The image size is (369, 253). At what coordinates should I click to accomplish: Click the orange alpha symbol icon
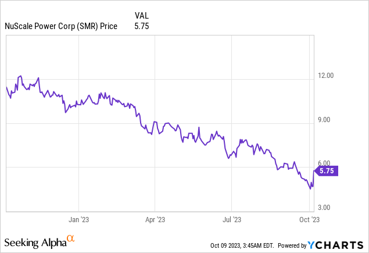click(x=71, y=239)
